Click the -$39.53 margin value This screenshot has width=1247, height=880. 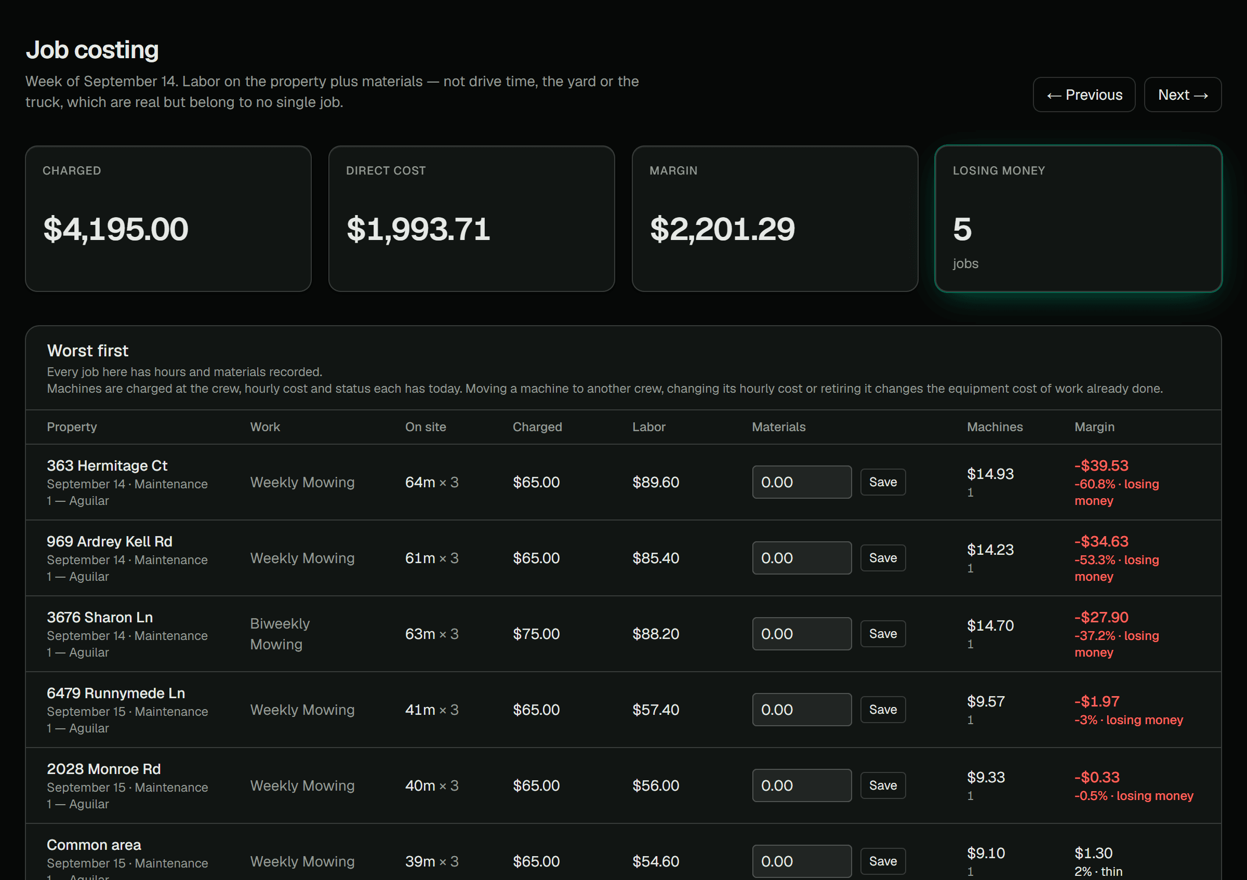point(1101,466)
